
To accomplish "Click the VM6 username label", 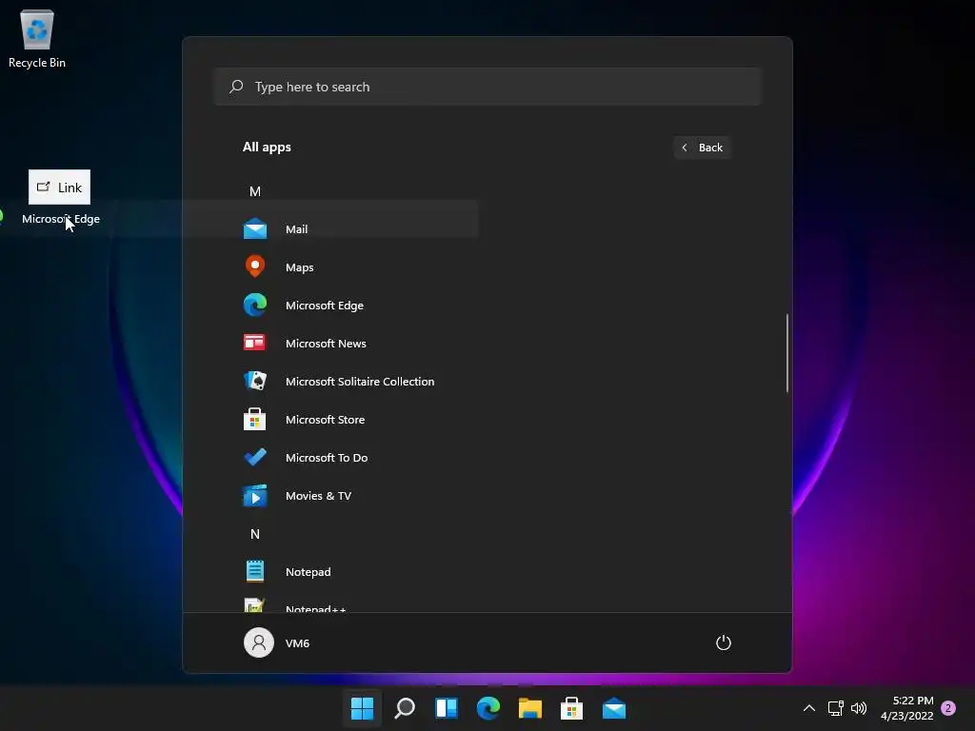I will point(297,643).
